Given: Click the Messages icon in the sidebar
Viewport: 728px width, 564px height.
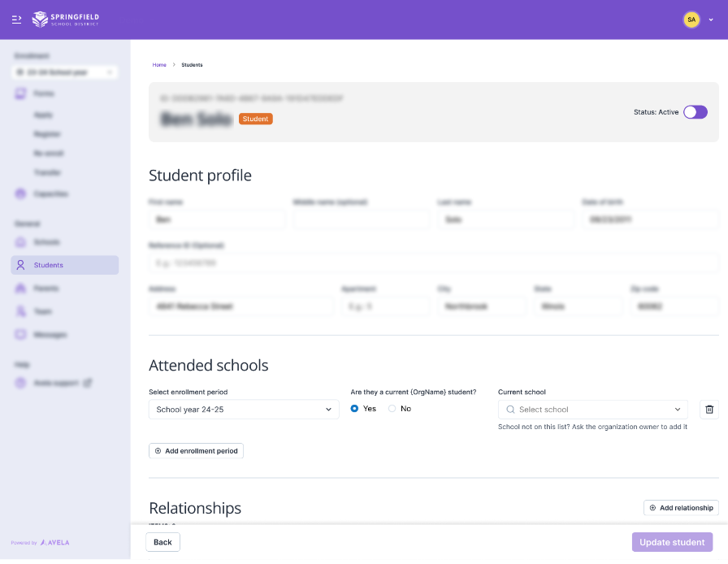Looking at the screenshot, I should click(x=20, y=335).
